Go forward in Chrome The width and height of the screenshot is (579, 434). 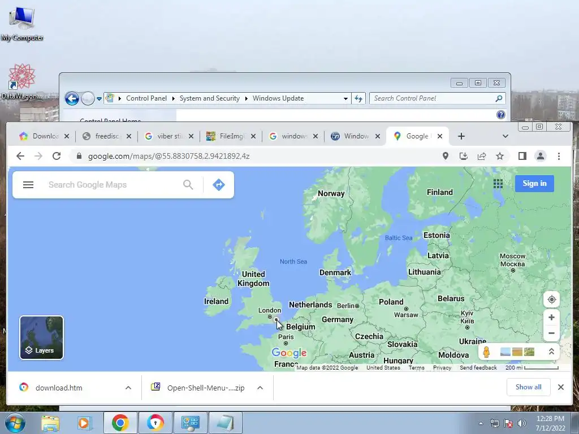(38, 156)
